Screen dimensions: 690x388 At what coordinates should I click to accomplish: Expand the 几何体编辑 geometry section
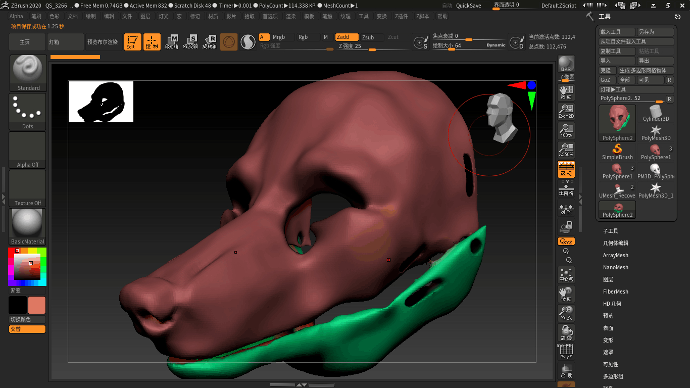[x=615, y=243]
